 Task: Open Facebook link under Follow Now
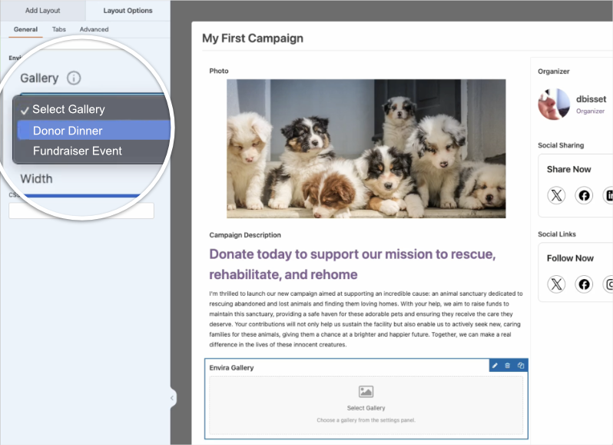[x=584, y=284]
